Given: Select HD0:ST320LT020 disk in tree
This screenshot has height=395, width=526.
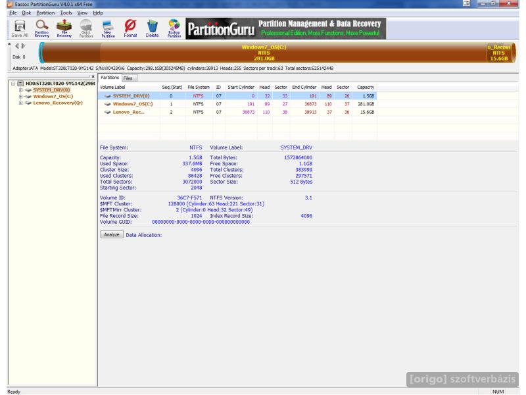Looking at the screenshot, I should (x=60, y=84).
